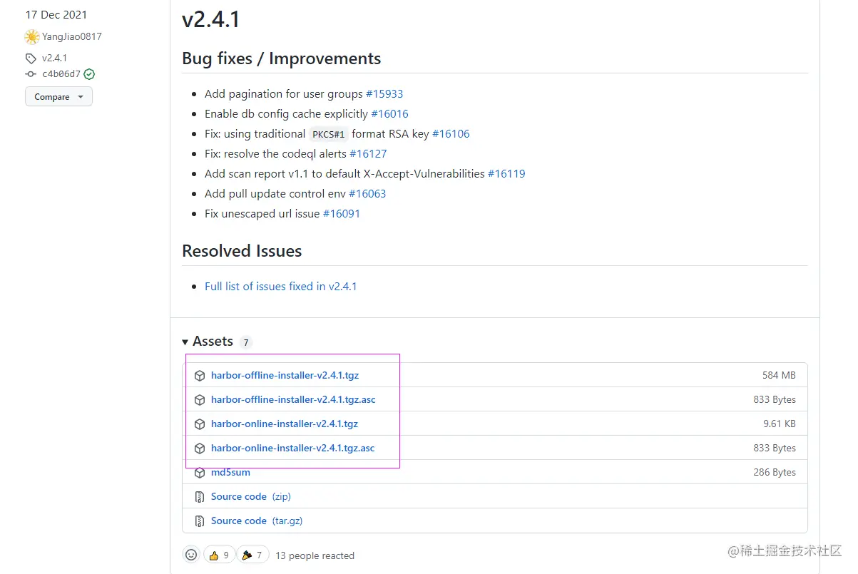Screen dimensions: 858x574
Task: Open issue #16119 link
Action: (506, 174)
